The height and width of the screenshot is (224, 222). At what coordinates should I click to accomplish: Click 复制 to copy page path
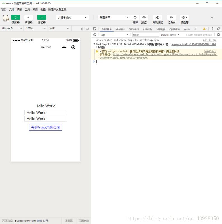click(39, 221)
